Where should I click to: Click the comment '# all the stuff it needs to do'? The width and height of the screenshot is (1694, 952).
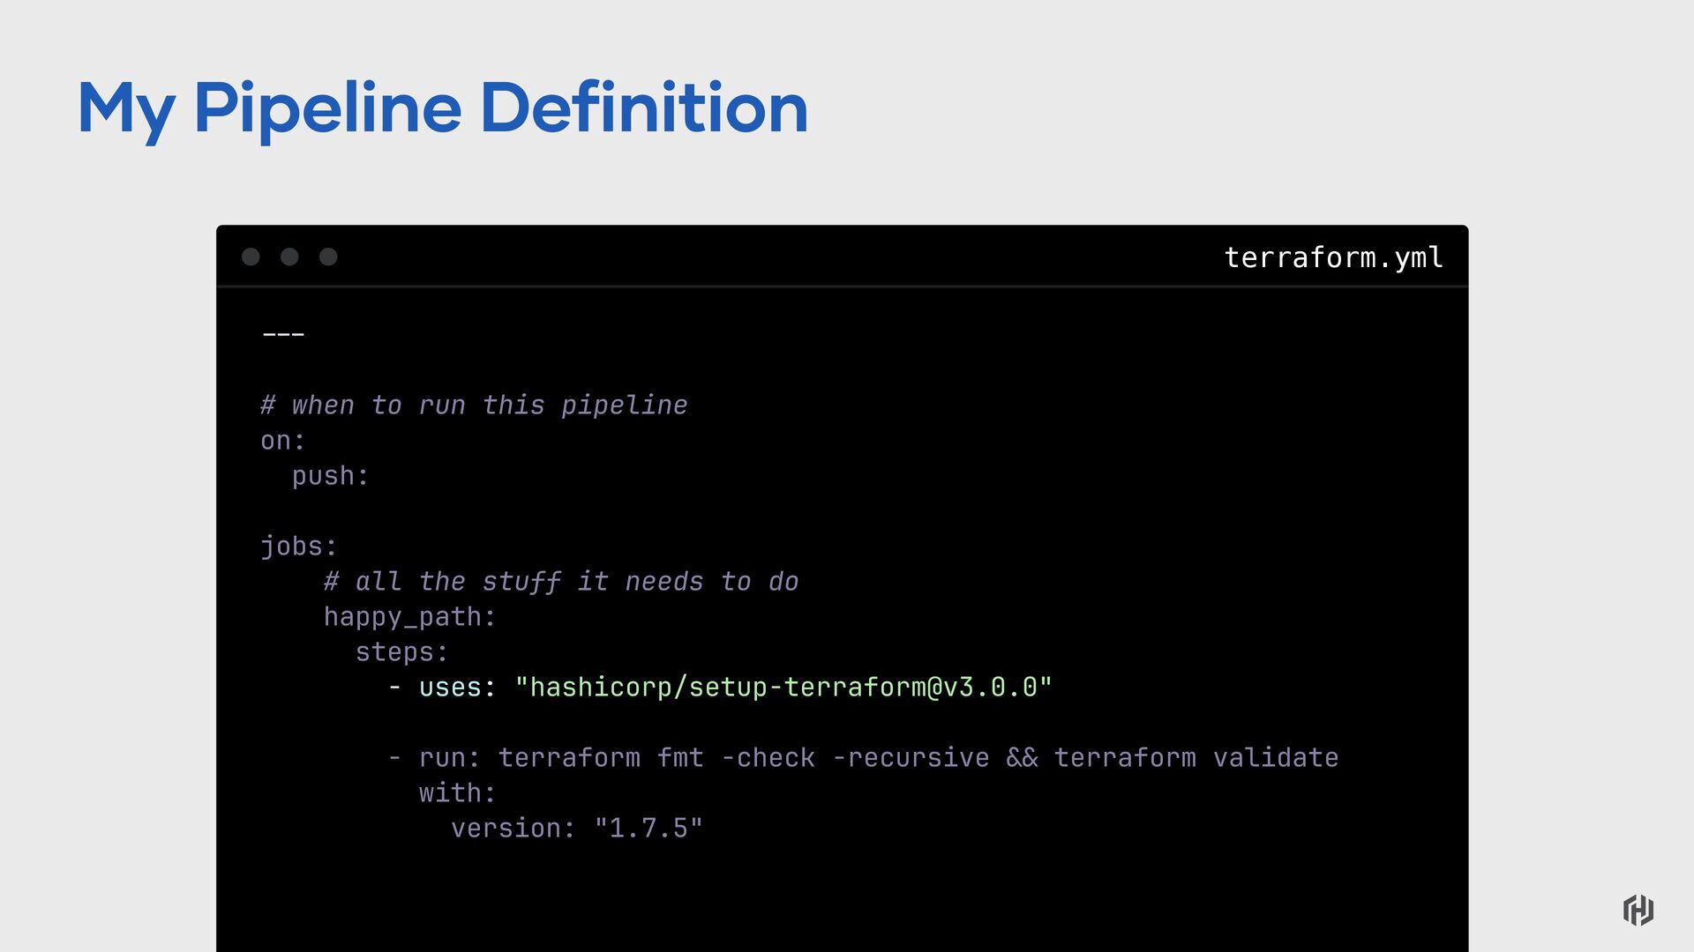[x=561, y=582]
